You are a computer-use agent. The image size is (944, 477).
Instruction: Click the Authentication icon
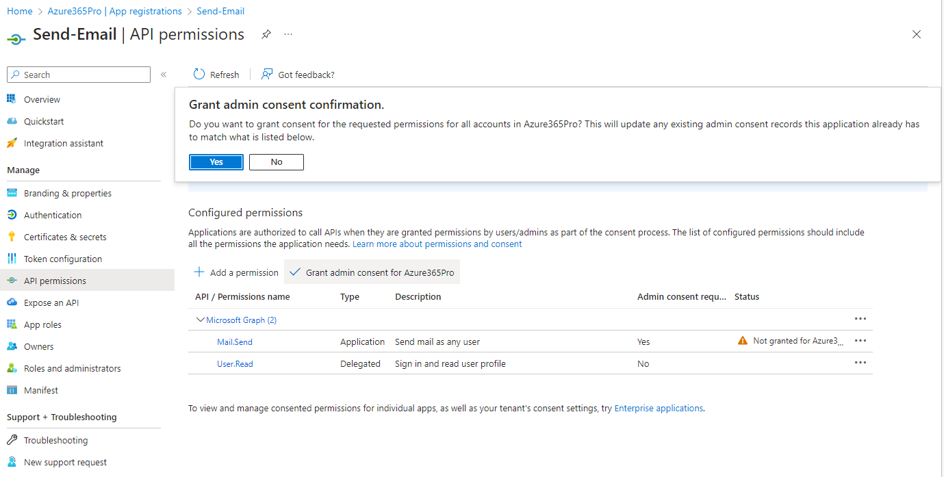(x=12, y=215)
